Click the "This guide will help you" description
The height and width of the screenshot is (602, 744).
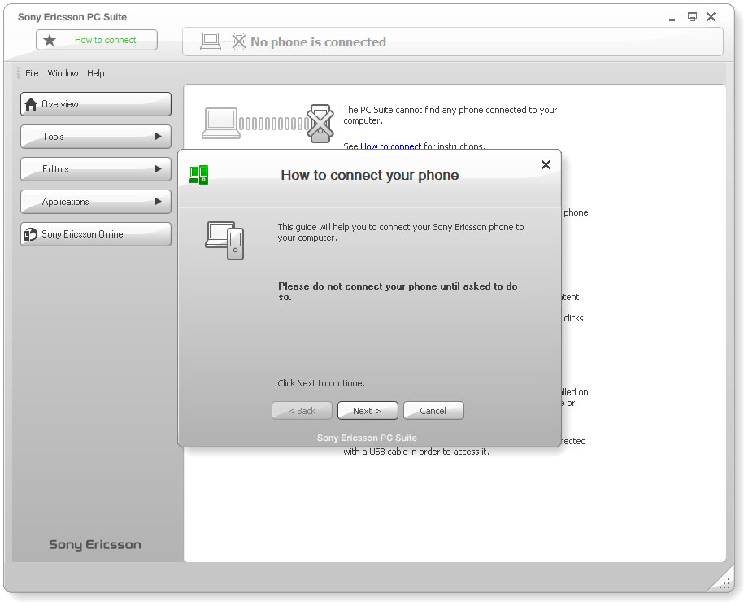pos(401,232)
